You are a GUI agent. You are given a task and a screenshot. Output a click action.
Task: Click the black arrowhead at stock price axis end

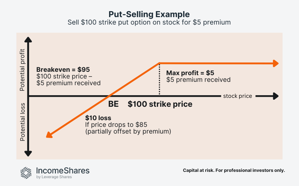pos(276,96)
